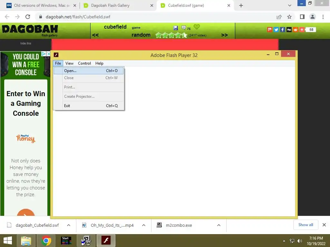Rate the flash five stars
The width and height of the screenshot is (330, 247).
pos(184,35)
